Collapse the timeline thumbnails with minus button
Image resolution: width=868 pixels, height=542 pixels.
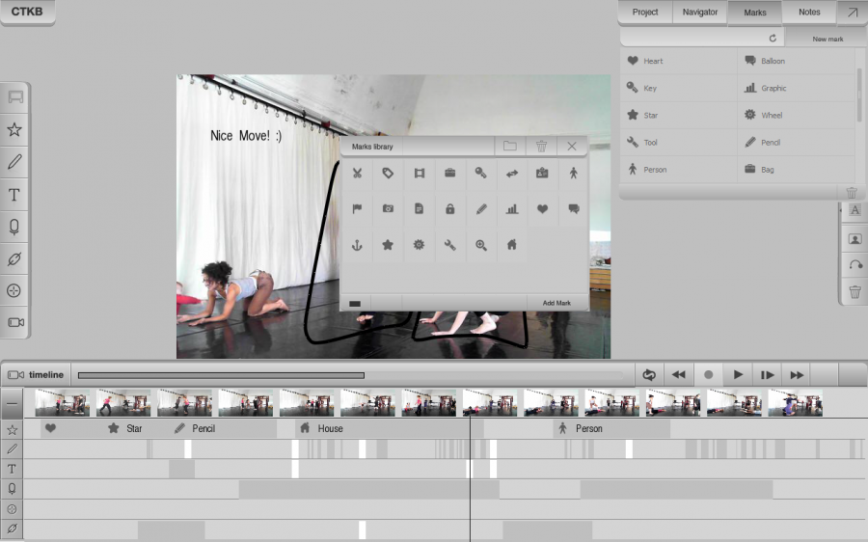[13, 404]
